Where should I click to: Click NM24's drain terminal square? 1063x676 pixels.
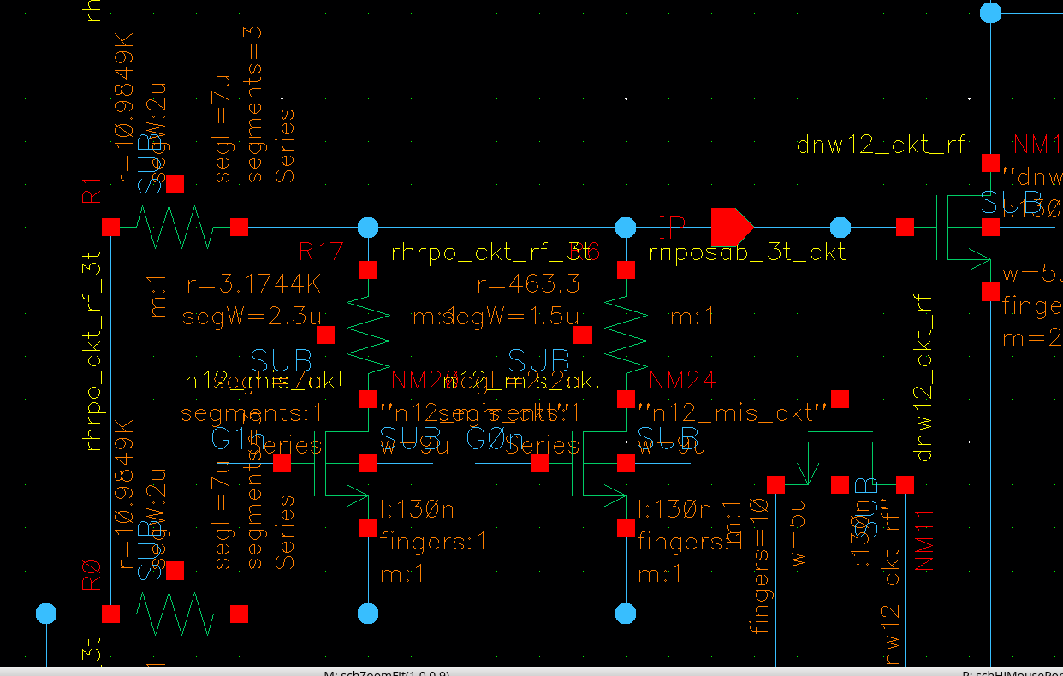point(626,399)
